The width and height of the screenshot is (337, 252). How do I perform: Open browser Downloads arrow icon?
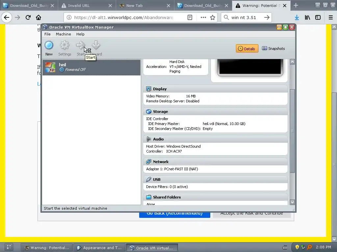tap(297, 17)
